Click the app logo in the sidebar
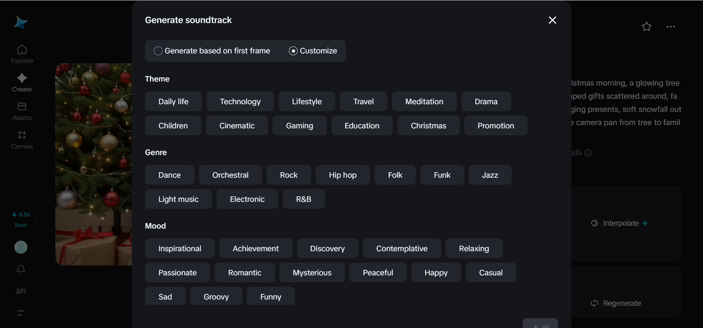This screenshot has width=703, height=328. point(21,23)
